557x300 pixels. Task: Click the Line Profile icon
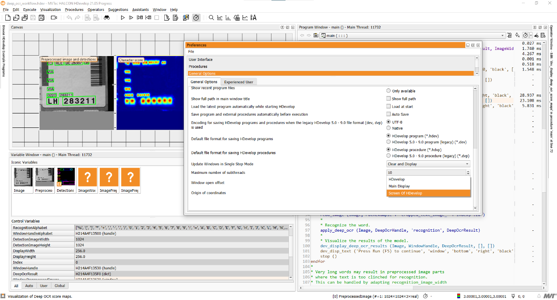246,18
